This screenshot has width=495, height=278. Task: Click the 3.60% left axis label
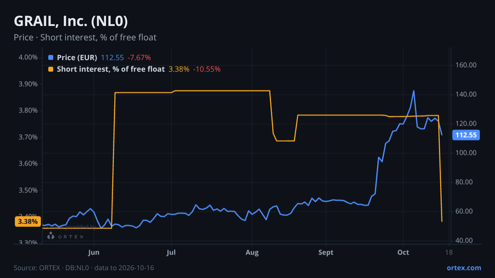click(x=28, y=164)
